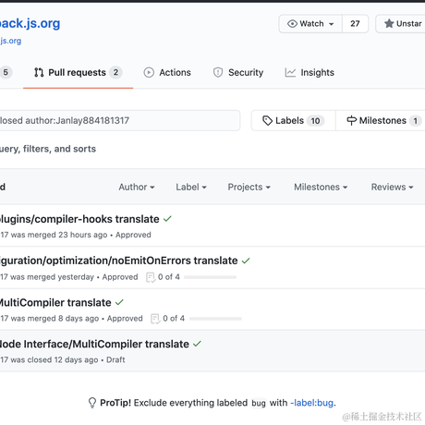Screen dimensions: 425x425
Task: Click the tag icon next to Labels
Action: coord(267,120)
